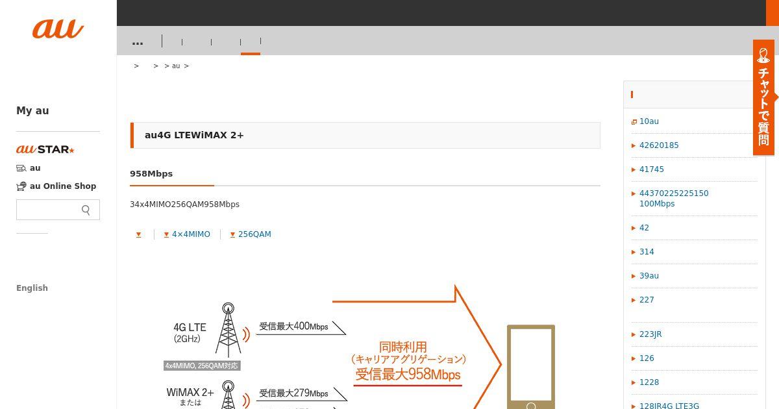Open sidebar link 223JR
Screen dimensions: 779x409
click(x=650, y=334)
